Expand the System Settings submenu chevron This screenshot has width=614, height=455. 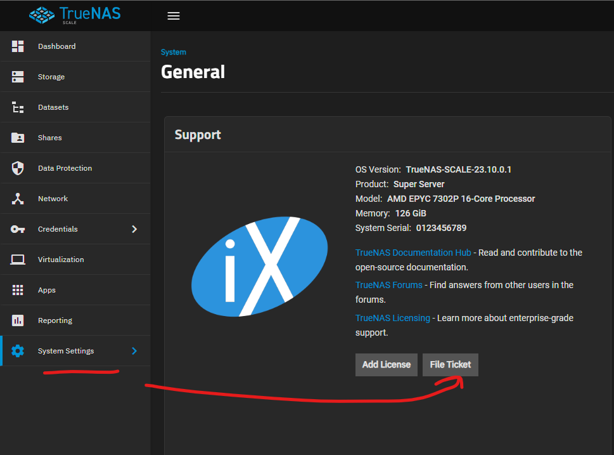[134, 351]
